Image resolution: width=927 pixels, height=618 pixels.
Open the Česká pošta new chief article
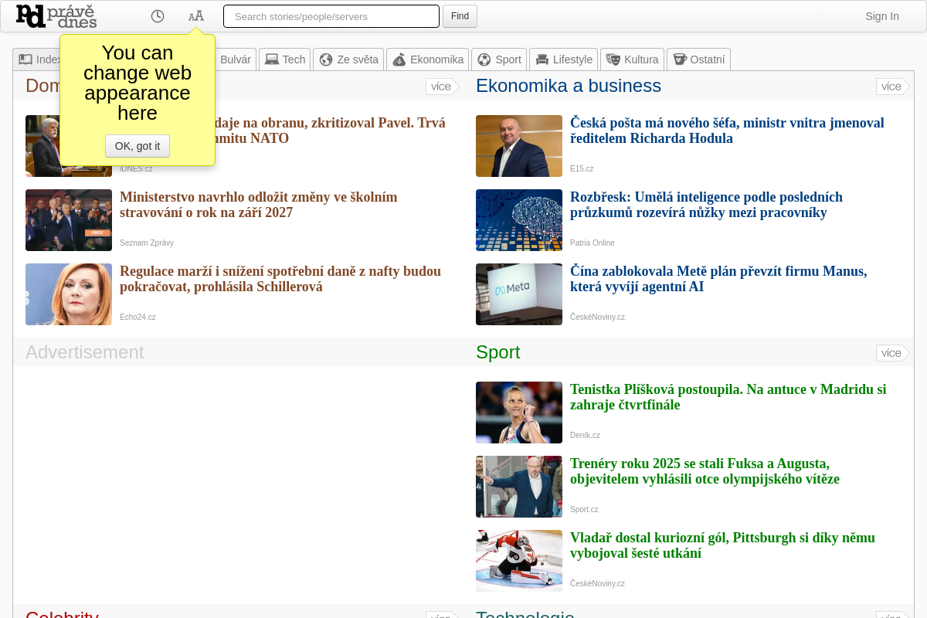click(726, 131)
